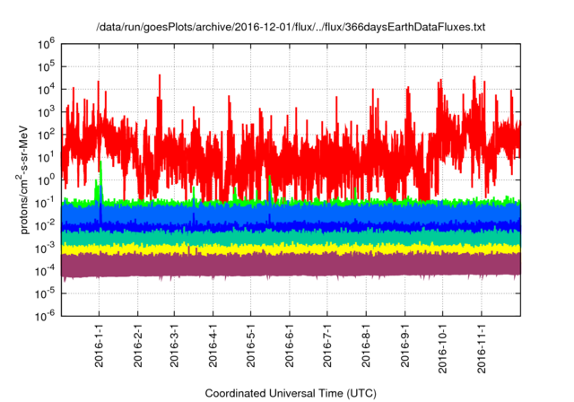Select the 2016-11-1 date tick label
This screenshot has width=574, height=402.
tap(482, 348)
